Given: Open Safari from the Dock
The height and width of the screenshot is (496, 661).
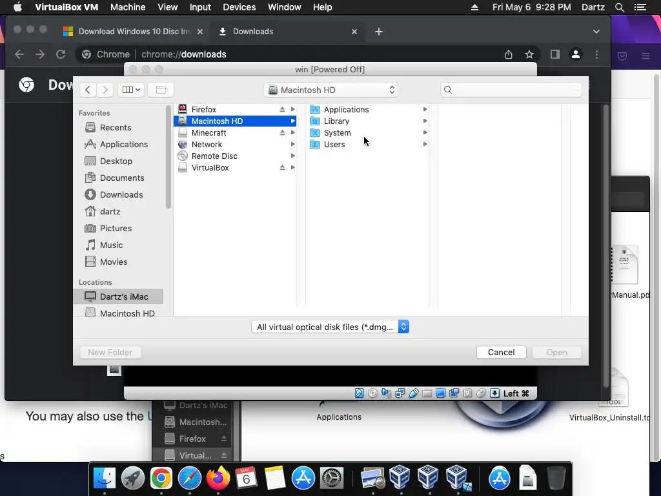Looking at the screenshot, I should pyautogui.click(x=190, y=479).
